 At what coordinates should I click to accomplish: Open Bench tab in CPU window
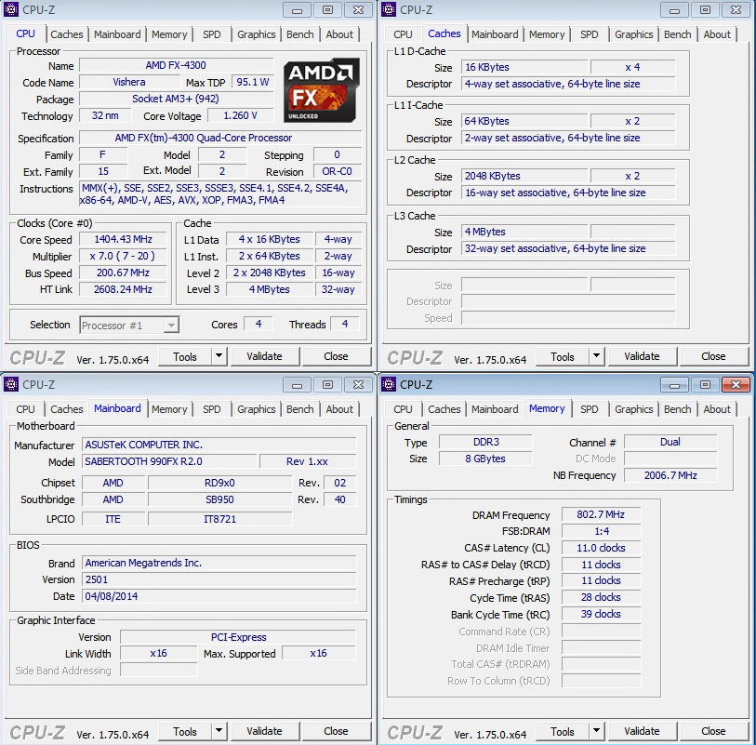[x=300, y=34]
